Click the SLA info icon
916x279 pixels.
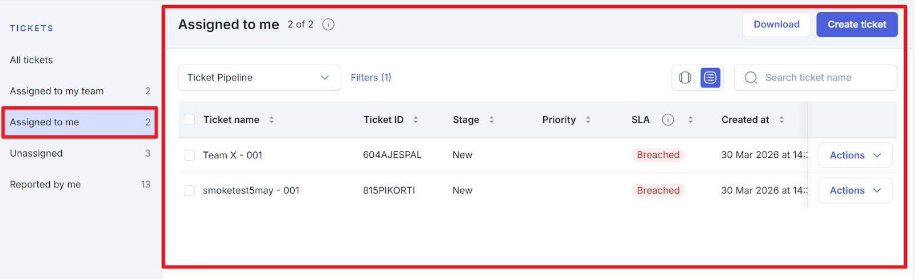pyautogui.click(x=668, y=119)
